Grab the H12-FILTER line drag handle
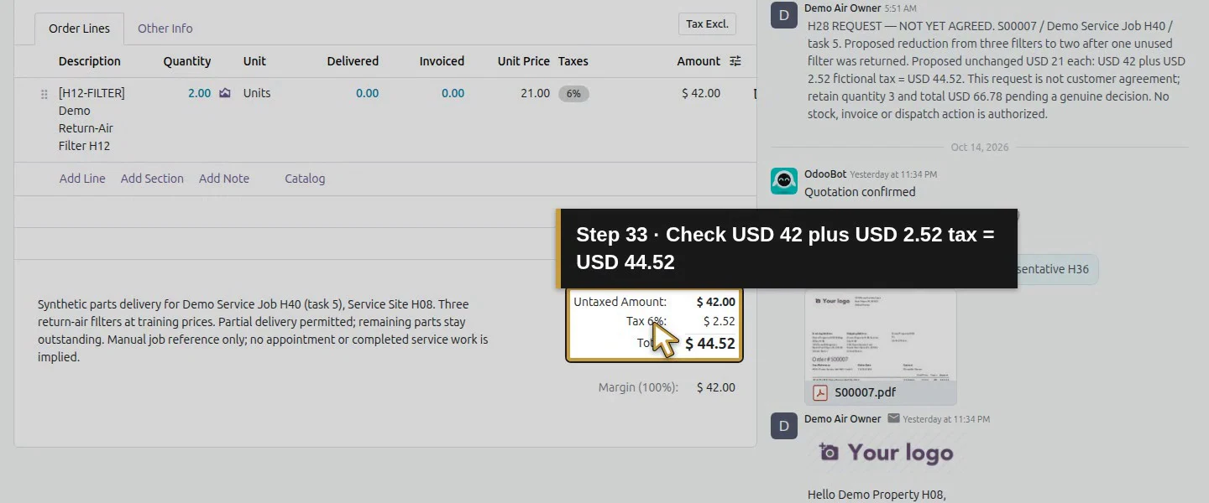Image resolution: width=1209 pixels, height=503 pixels. point(44,95)
